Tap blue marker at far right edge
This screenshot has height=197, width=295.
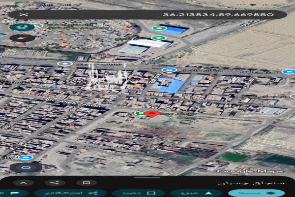point(289,72)
